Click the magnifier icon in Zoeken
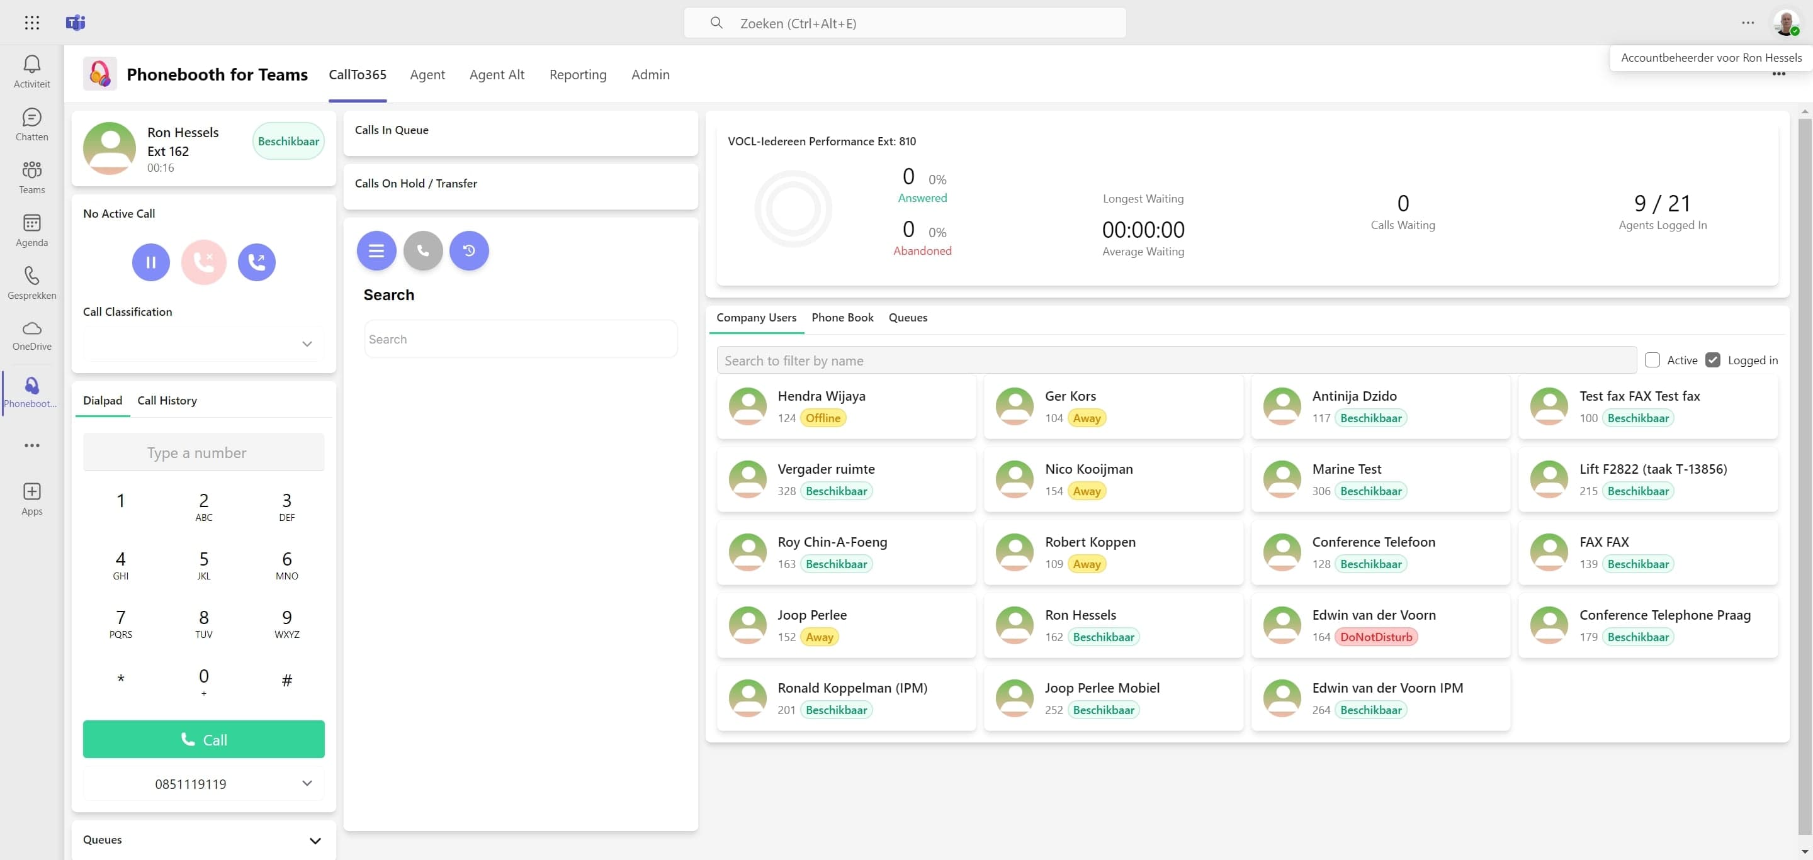The image size is (1813, 860). [716, 23]
